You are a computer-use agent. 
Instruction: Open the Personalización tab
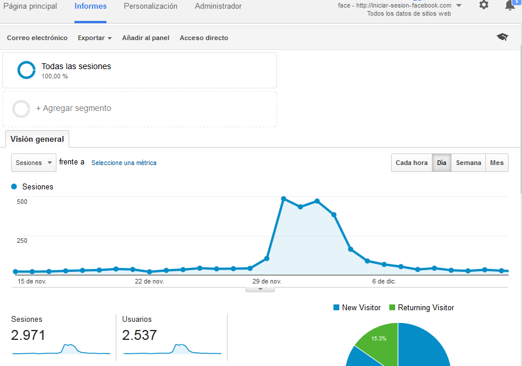click(x=151, y=6)
